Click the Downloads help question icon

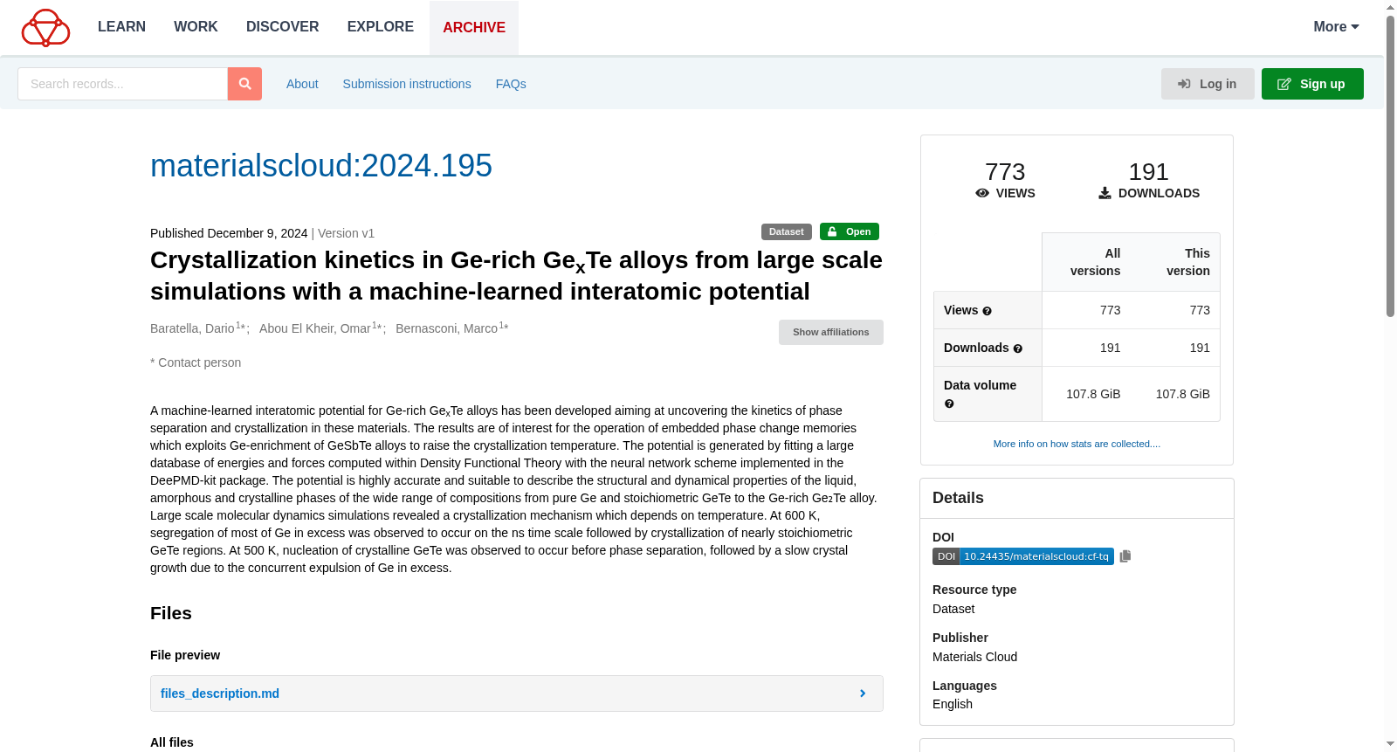tap(1018, 348)
